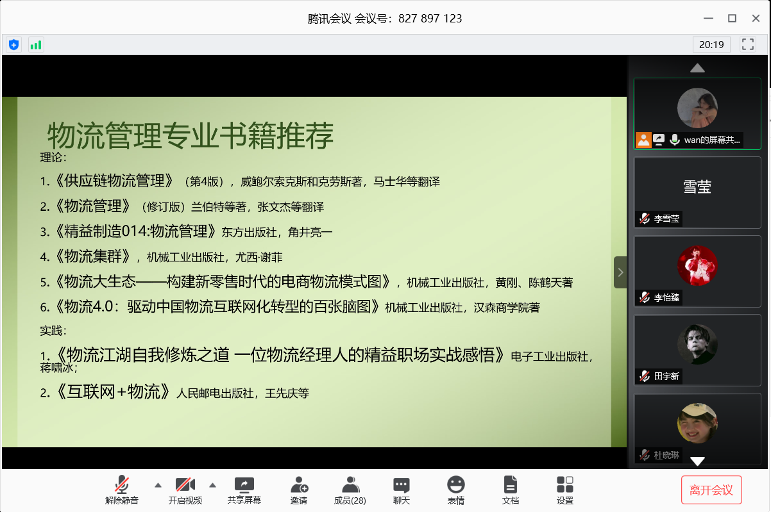The width and height of the screenshot is (771, 512).
Task: Click the 离开会议 leave meeting button
Action: pyautogui.click(x=711, y=490)
